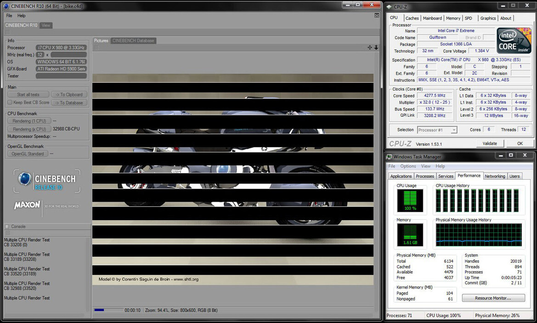Viewport: 537px width, 323px height.
Task: Click the vertical zoom arrow icon in Pictures panel
Action: coord(376,47)
